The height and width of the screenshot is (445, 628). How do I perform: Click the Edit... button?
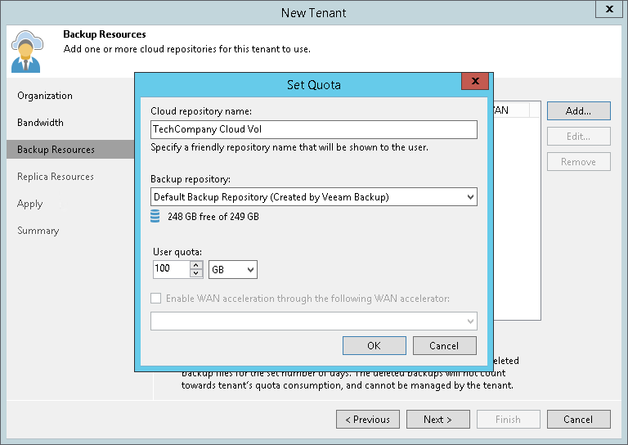coord(579,136)
